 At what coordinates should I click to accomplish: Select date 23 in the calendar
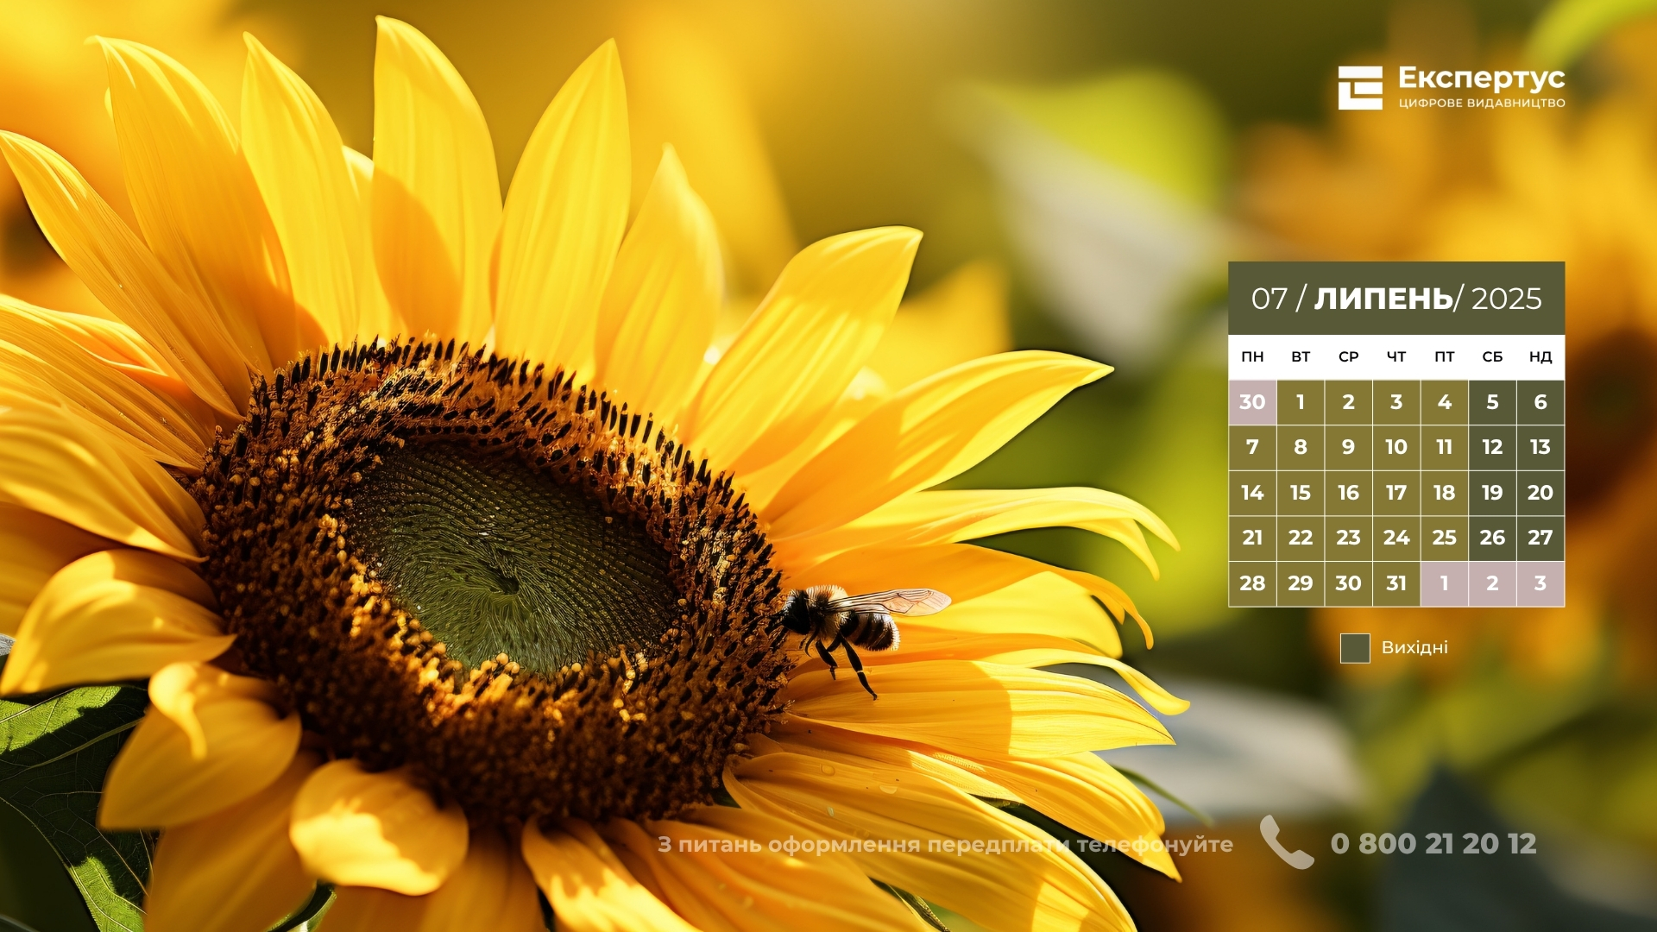1348,538
